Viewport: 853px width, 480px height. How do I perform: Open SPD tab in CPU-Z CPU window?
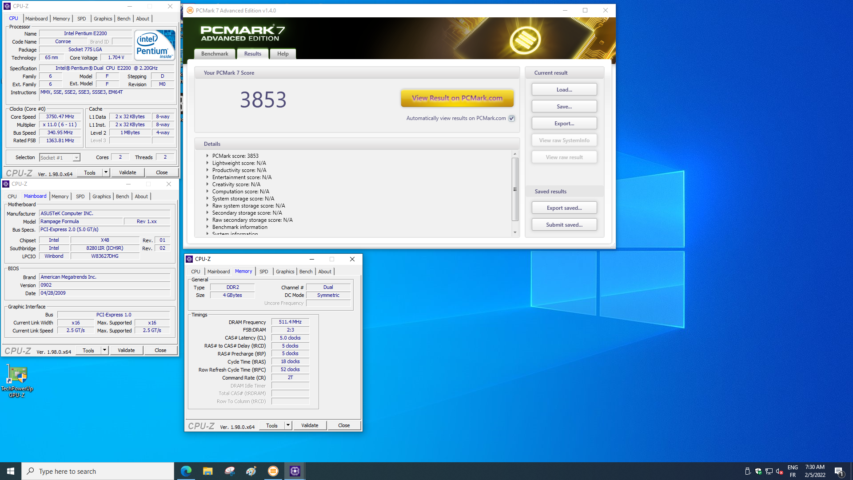coord(82,19)
